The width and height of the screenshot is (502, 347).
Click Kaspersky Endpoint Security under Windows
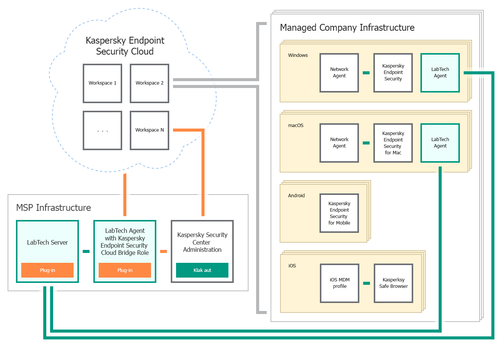pos(393,73)
